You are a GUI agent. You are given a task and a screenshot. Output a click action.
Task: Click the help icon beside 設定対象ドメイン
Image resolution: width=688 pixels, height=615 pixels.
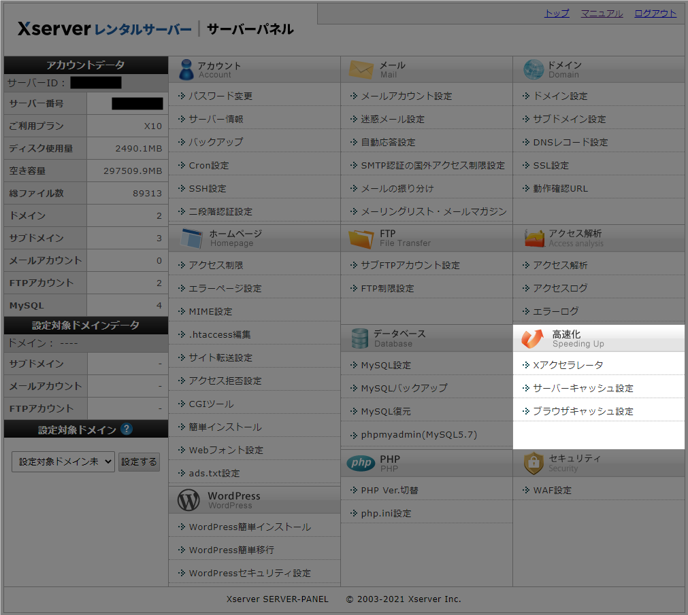coord(127,429)
